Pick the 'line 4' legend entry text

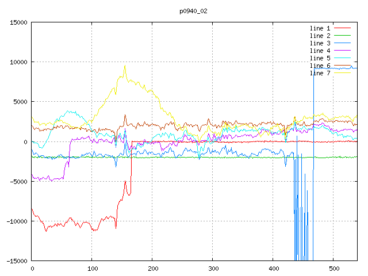tap(320, 51)
